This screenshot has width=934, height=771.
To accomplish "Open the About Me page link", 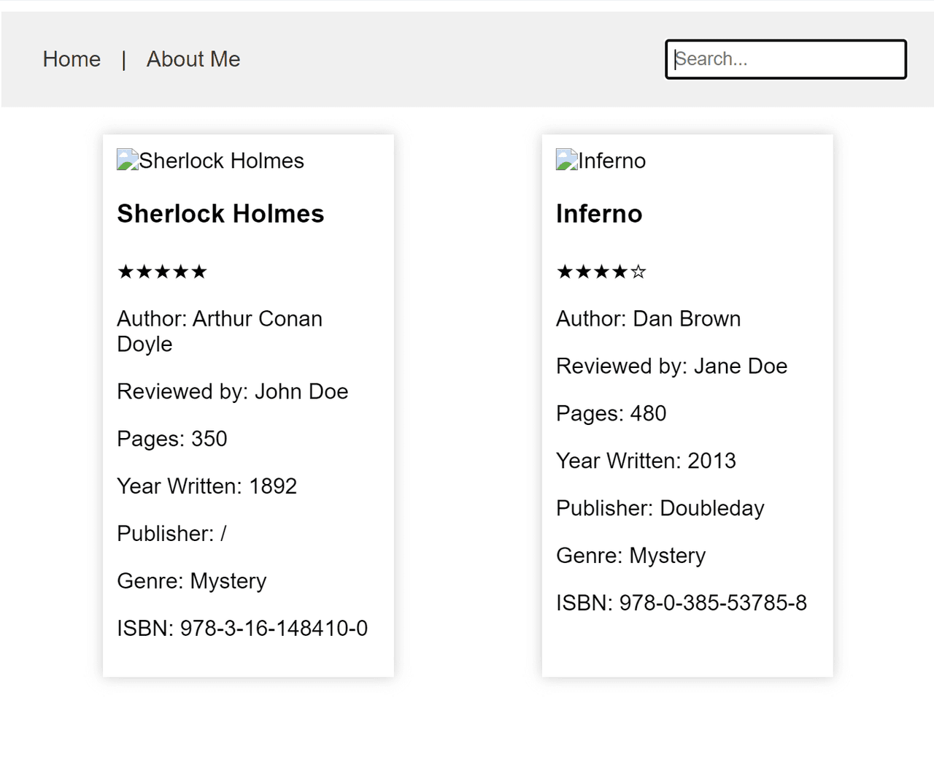I will click(x=193, y=59).
